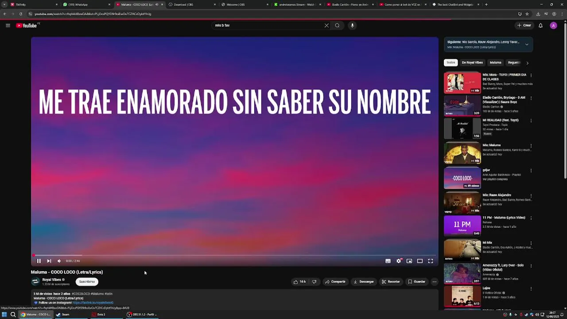Expand the Siguiente playlist panel chevron
Viewport: 567px width, 319px height.
(x=527, y=44)
